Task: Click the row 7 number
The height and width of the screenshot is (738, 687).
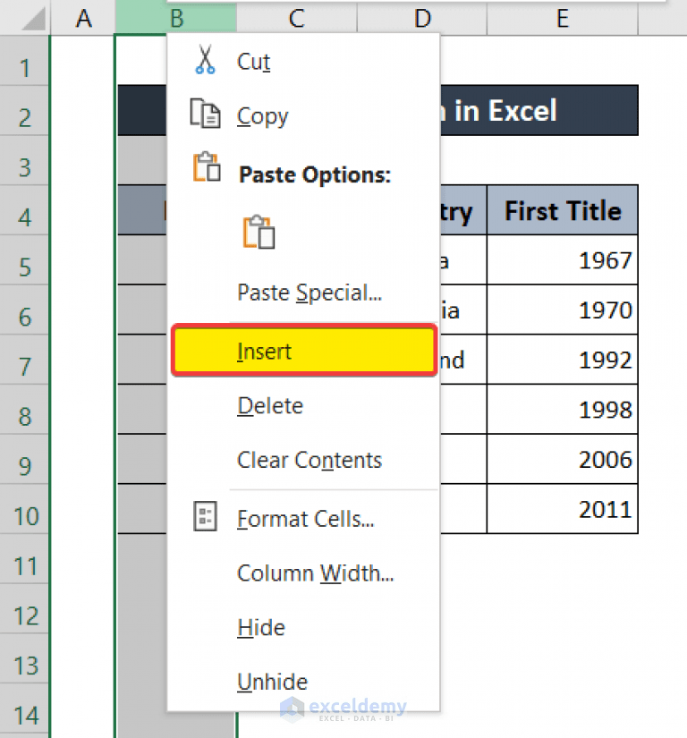Action: click(x=24, y=366)
